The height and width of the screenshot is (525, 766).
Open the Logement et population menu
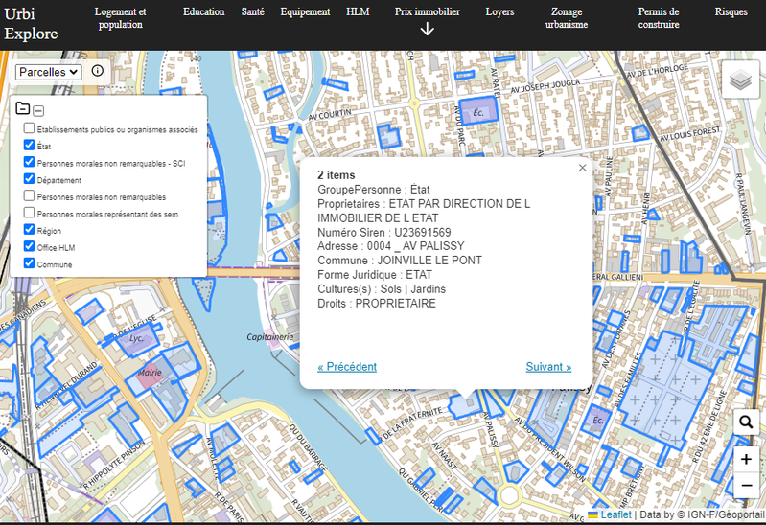[121, 18]
